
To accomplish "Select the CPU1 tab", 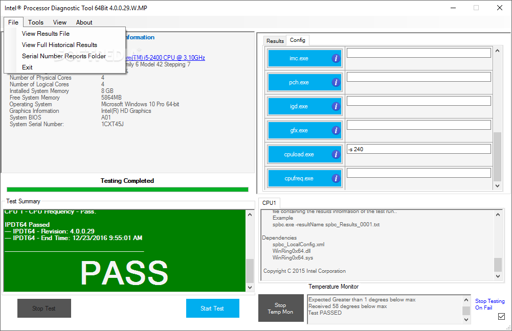I will [x=269, y=202].
